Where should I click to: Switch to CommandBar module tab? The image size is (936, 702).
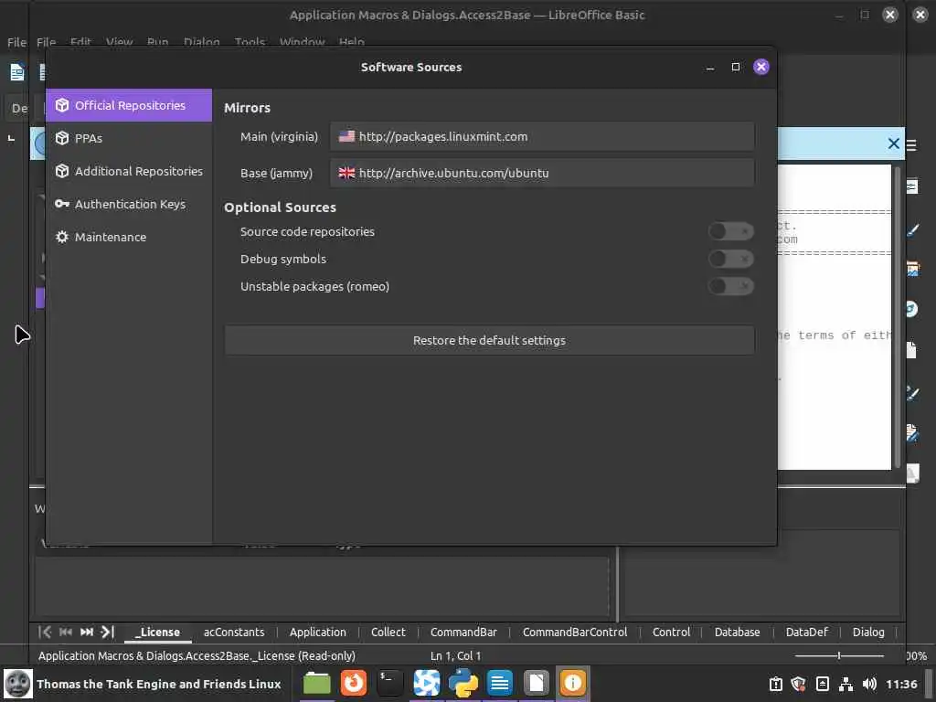click(x=463, y=632)
